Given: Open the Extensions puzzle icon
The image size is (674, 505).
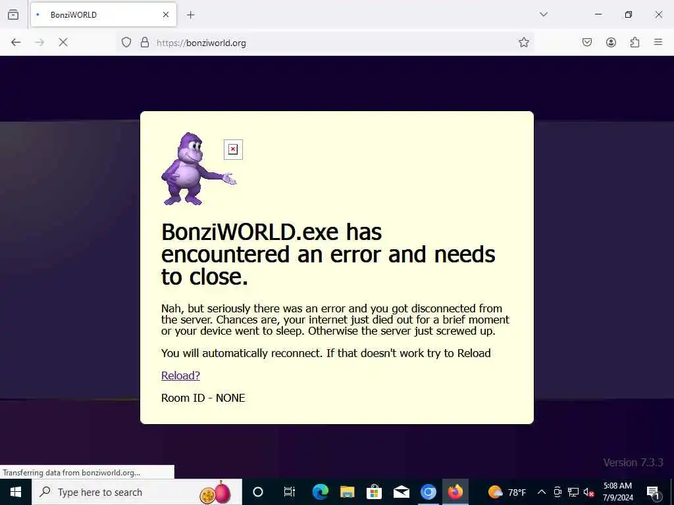Looking at the screenshot, I should point(635,42).
